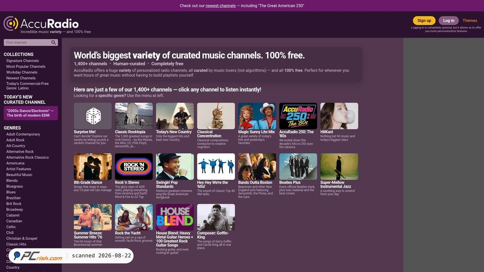Open the Cabaret genre
This screenshot has width=484, height=272.
[13, 215]
